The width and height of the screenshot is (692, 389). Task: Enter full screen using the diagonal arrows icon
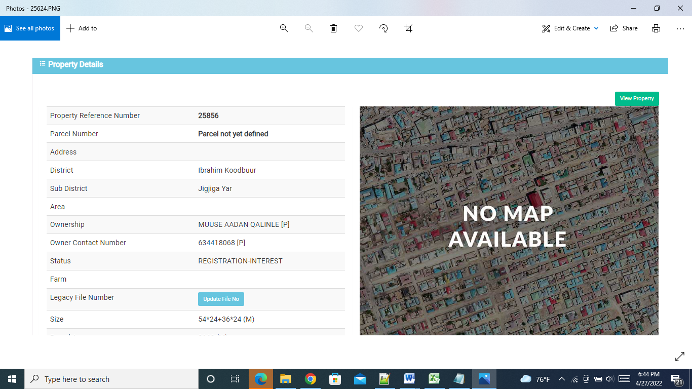point(680,357)
